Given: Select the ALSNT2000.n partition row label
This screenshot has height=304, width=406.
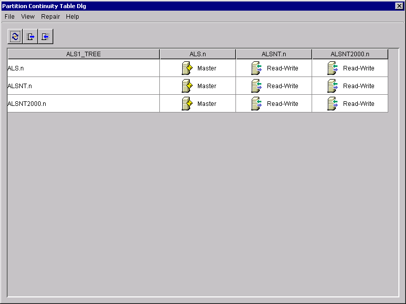Looking at the screenshot, I should pos(27,104).
